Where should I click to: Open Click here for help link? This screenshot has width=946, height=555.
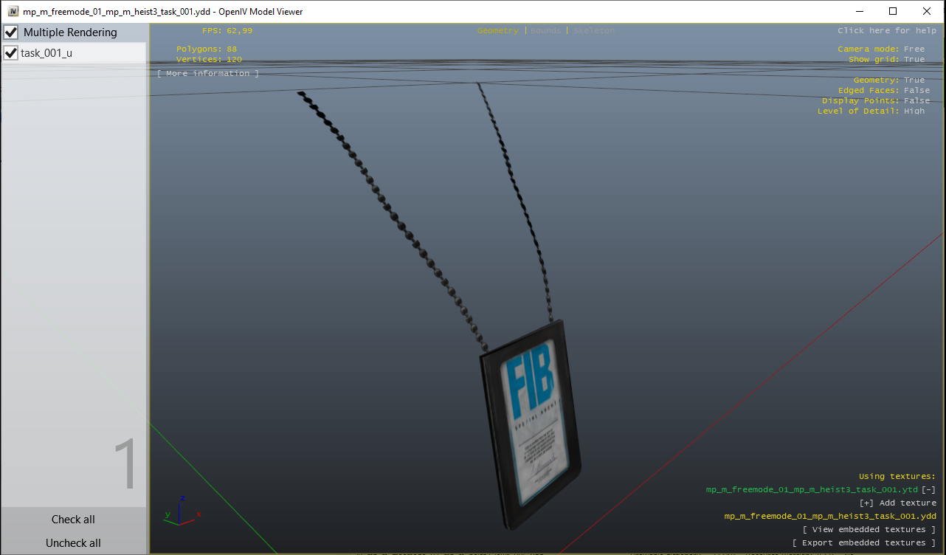[x=888, y=30]
